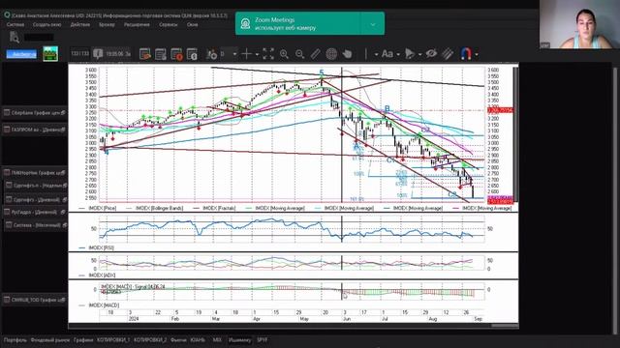Open the first orders table icon
Image resolution: width=620 pixels, height=348 pixels.
pyautogui.click(x=145, y=54)
